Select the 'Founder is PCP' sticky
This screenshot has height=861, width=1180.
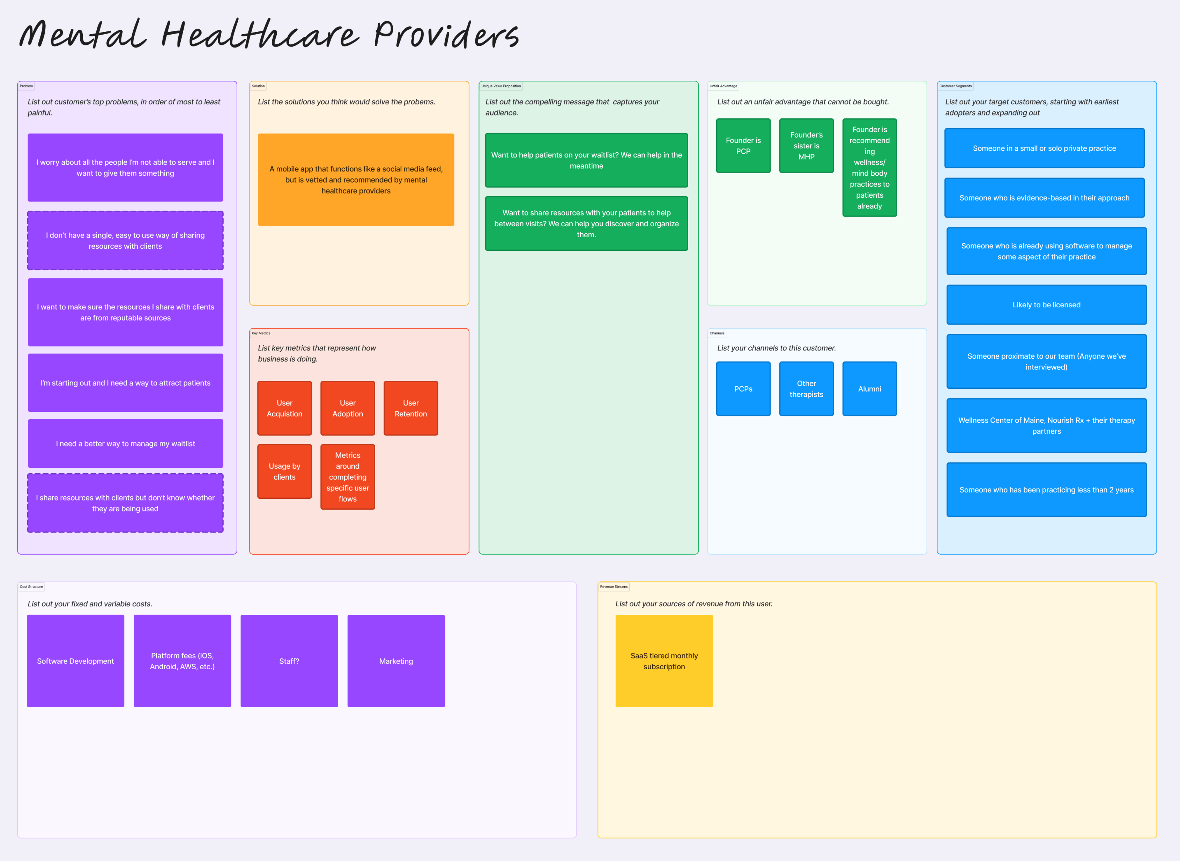tap(743, 145)
